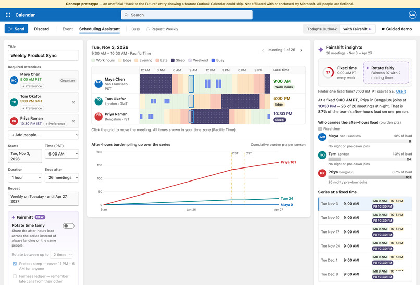Choose the Rotate fairly option card

[x=386, y=73]
